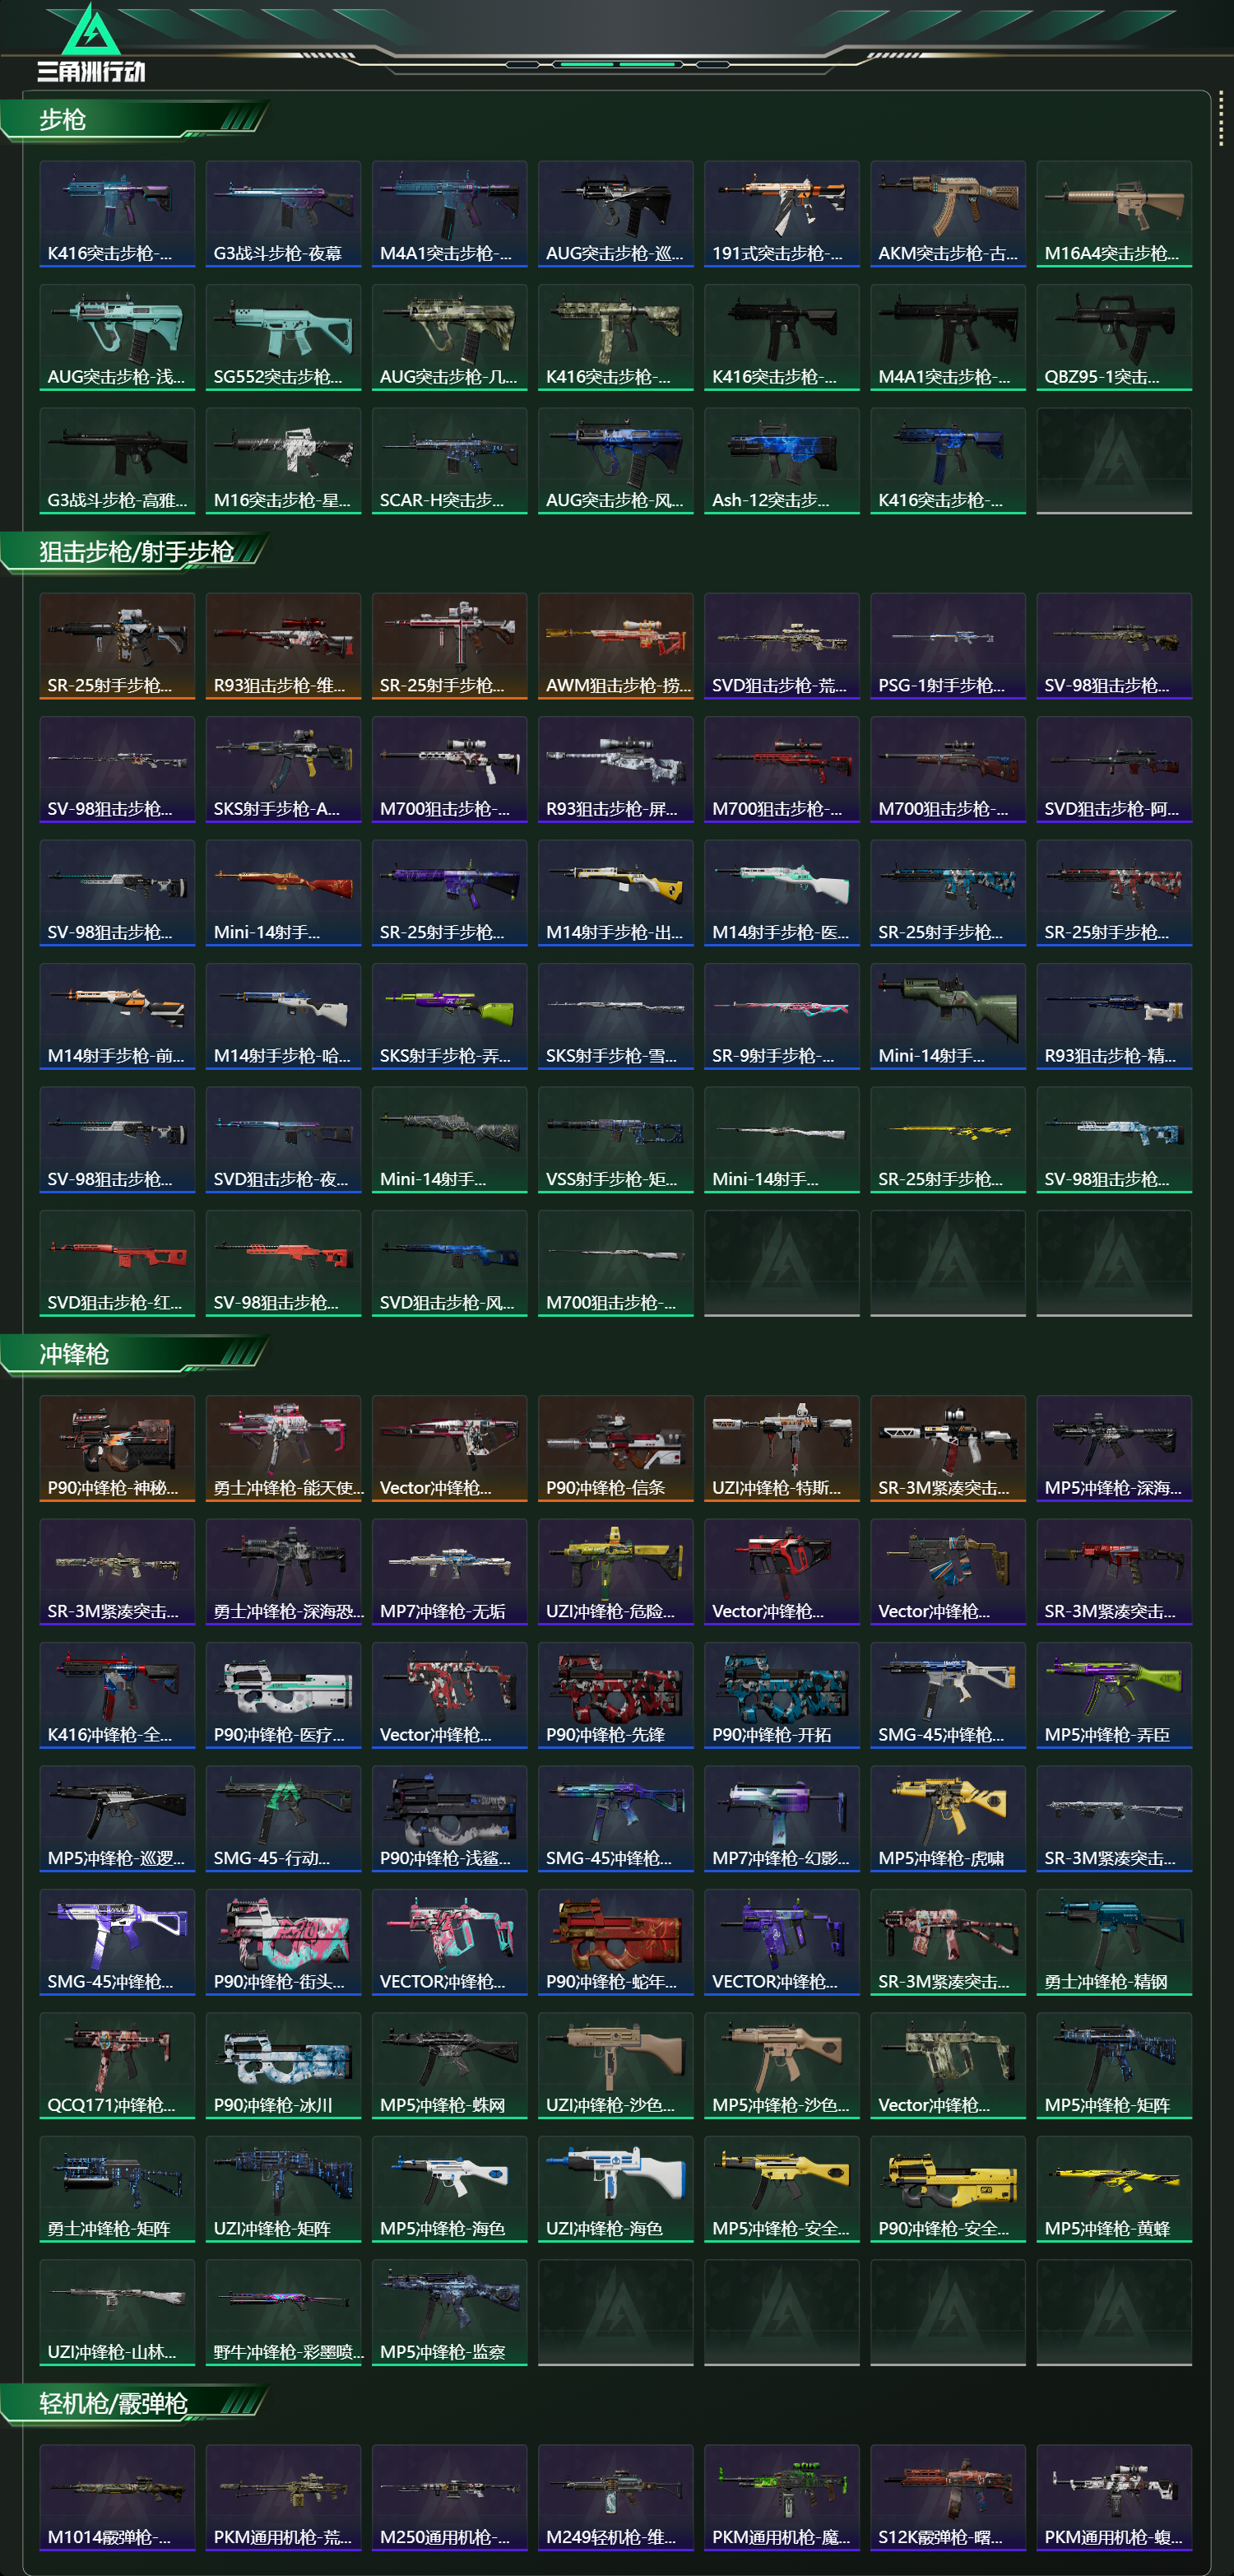Select the UZI冲锋枪-海色 skin

click(x=615, y=2189)
